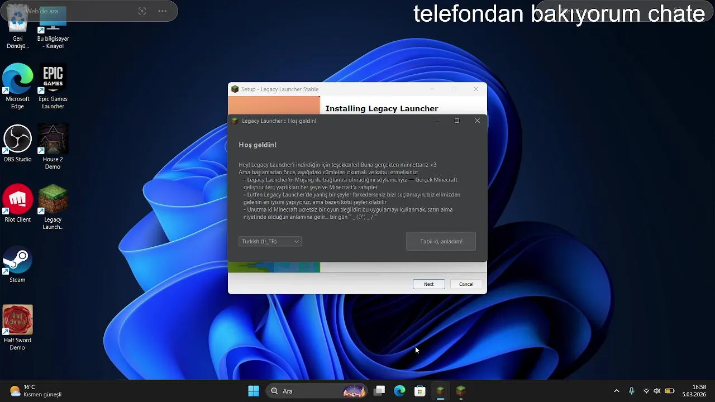Close the Setup - Legacy Launcher Stable window
This screenshot has width=715, height=402.
[x=476, y=89]
